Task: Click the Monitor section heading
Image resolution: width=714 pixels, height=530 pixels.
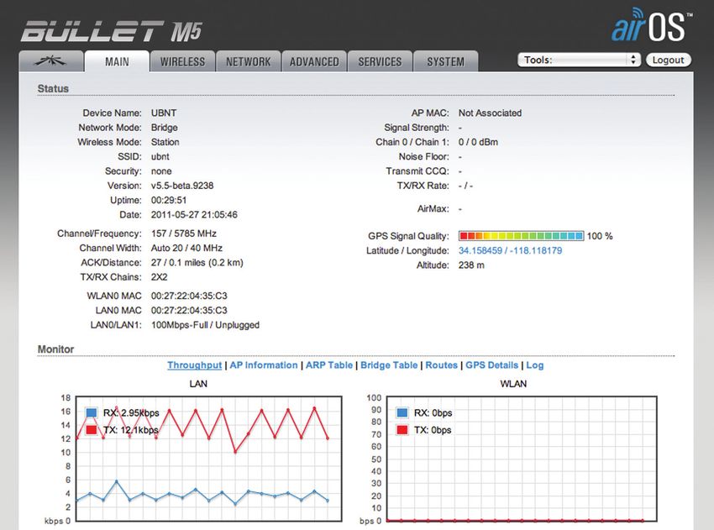Action: 55,349
